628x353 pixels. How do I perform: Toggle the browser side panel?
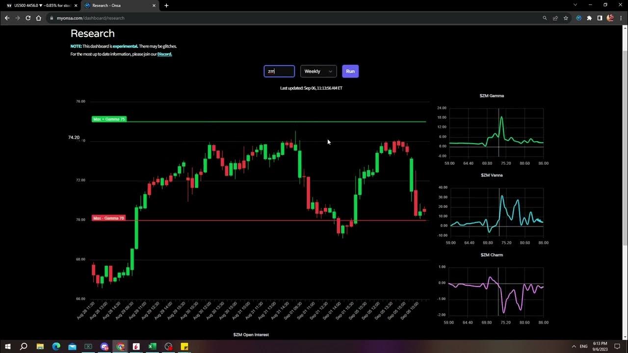tap(600, 18)
